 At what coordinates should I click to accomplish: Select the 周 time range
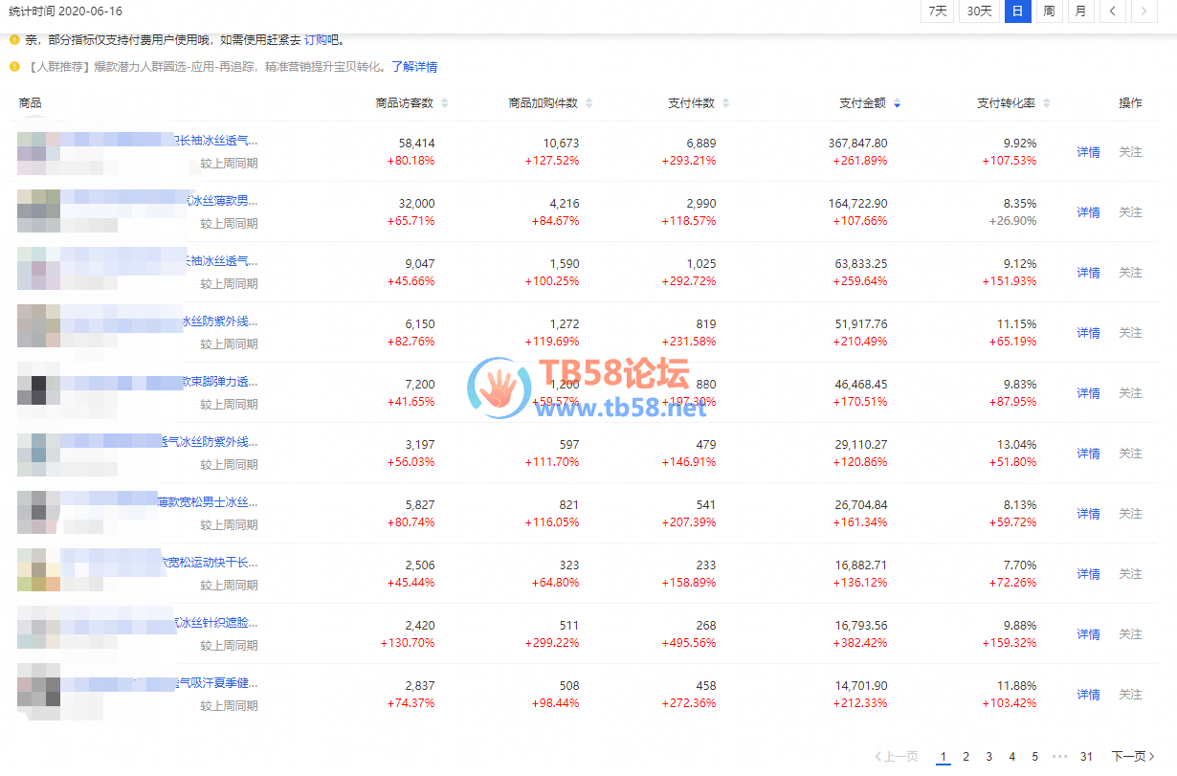[x=1049, y=11]
